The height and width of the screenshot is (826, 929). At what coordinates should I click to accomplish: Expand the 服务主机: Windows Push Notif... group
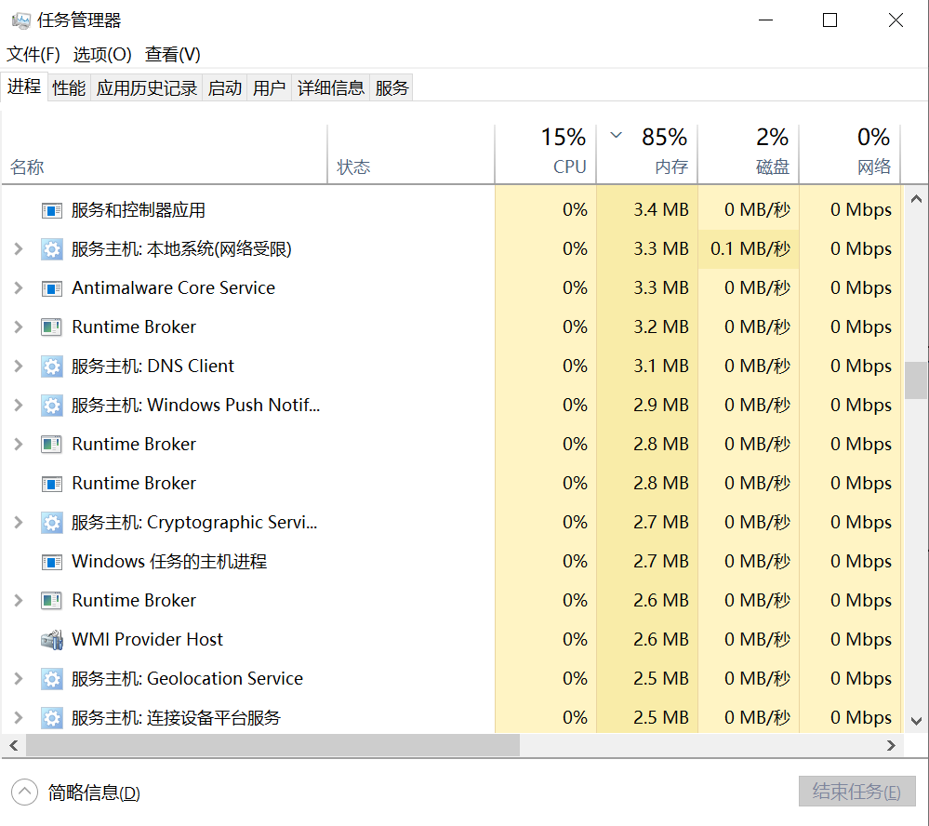pos(19,406)
